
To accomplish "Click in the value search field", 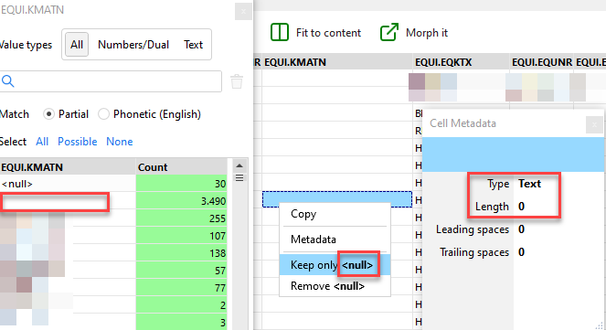I will point(111,81).
